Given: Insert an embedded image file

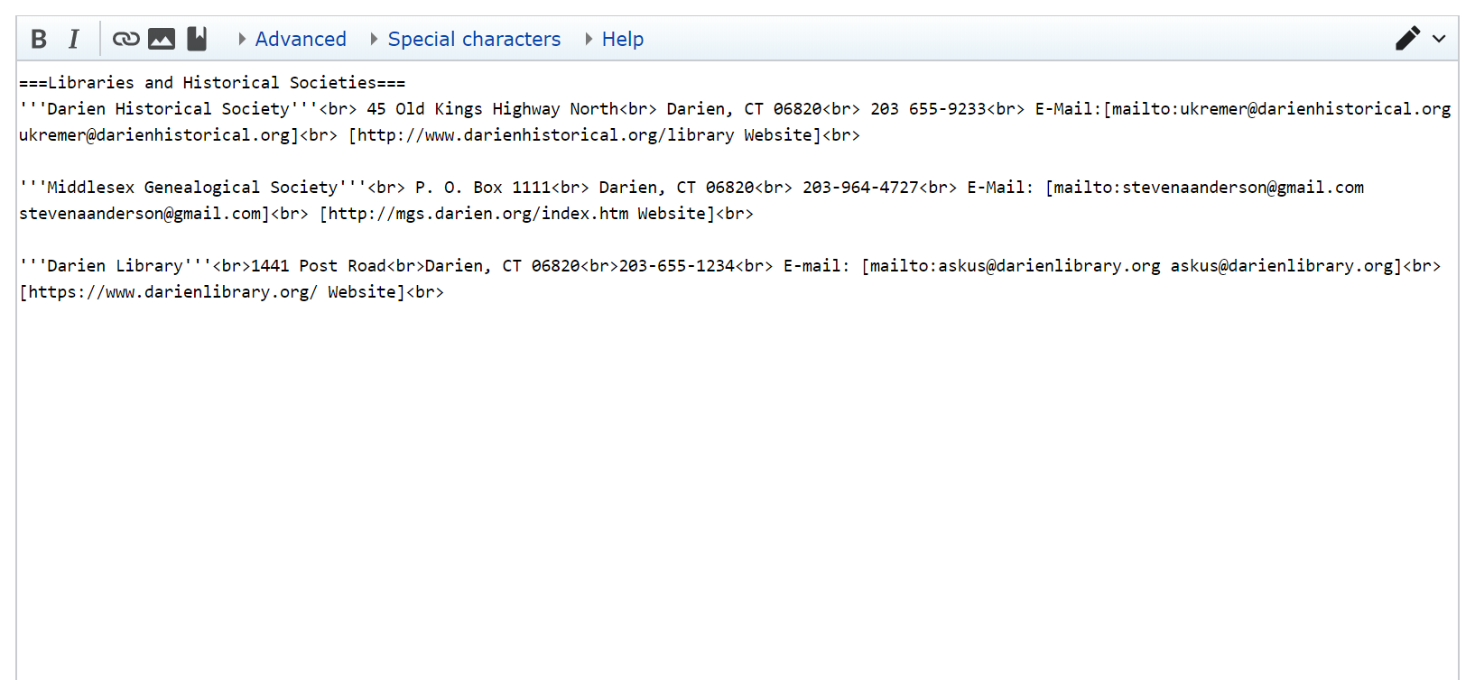Looking at the screenshot, I should click(162, 39).
